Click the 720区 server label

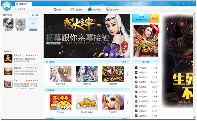[x=155, y=87]
